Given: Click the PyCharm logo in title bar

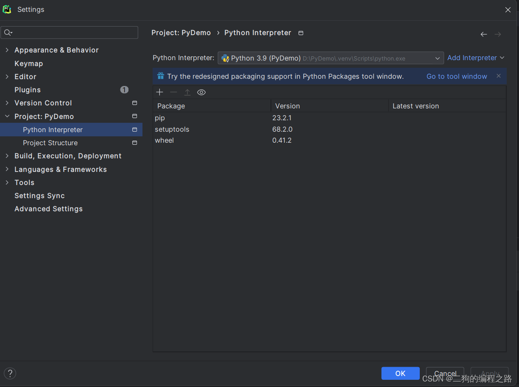Looking at the screenshot, I should (x=7, y=9).
